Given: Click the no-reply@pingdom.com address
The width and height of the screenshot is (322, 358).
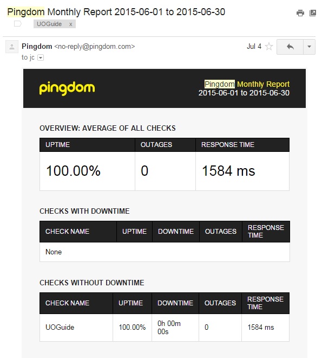Looking at the screenshot, I should (x=95, y=47).
